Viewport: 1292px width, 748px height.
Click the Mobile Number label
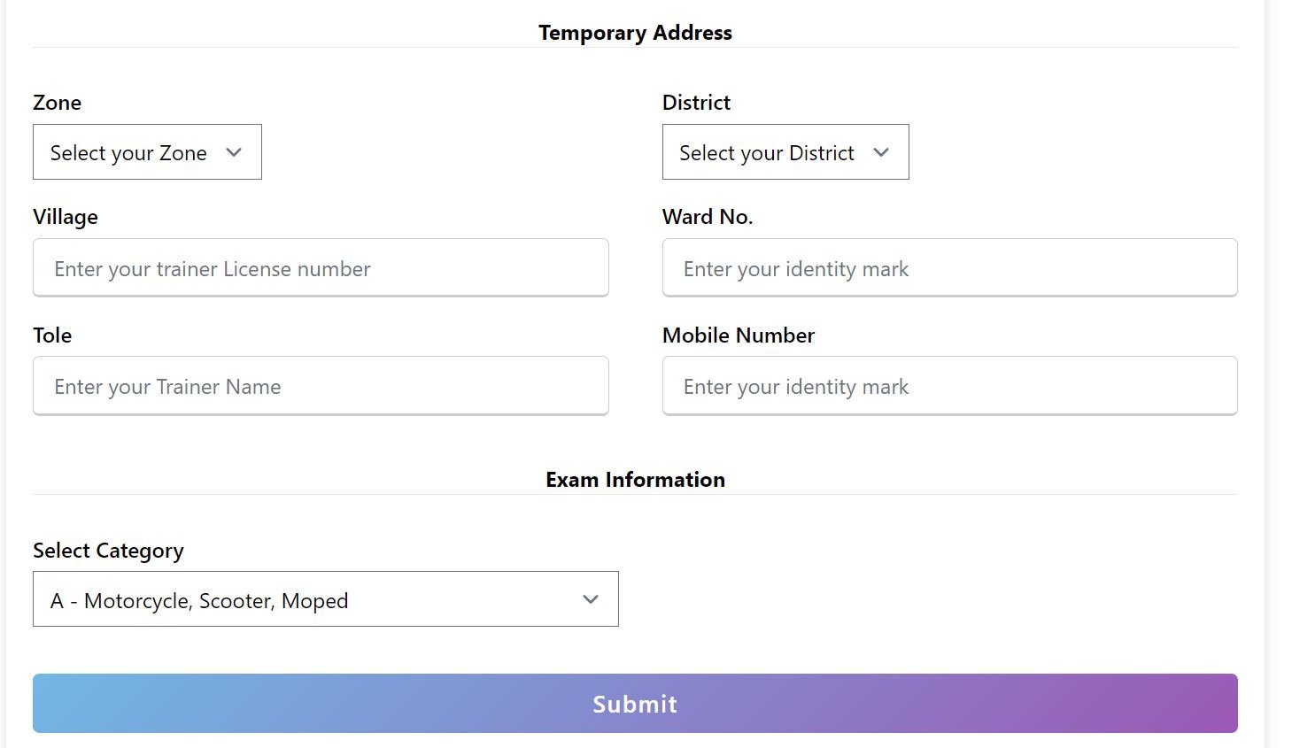coord(739,335)
